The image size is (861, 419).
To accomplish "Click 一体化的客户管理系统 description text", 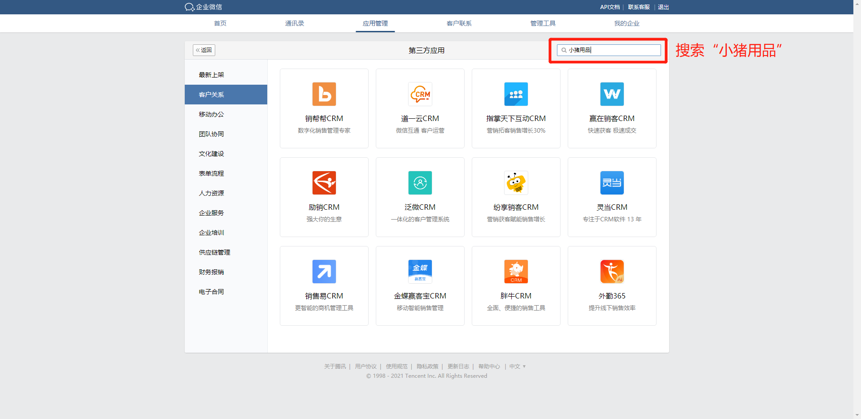I will click(x=420, y=219).
